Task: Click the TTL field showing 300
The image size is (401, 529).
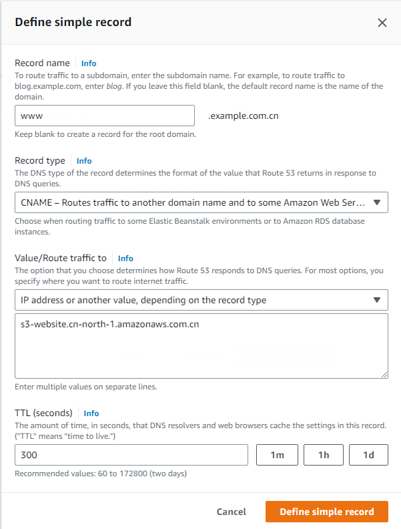Action: [131, 455]
